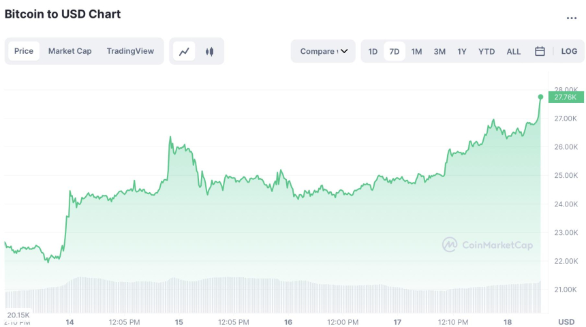Image resolution: width=586 pixels, height=327 pixels.
Task: Open the calendar date range picker
Action: (540, 51)
